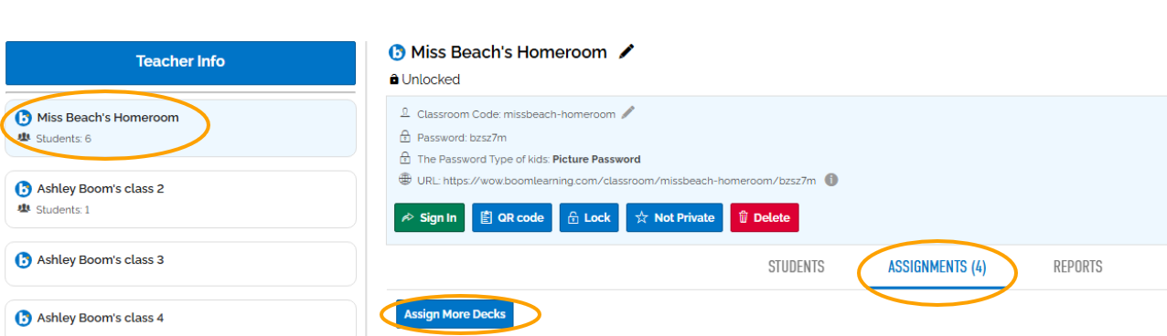This screenshot has width=1167, height=336.
Task: Click the Boom logo next to the Miss Beach's Homeroom heading
Action: coord(397,52)
